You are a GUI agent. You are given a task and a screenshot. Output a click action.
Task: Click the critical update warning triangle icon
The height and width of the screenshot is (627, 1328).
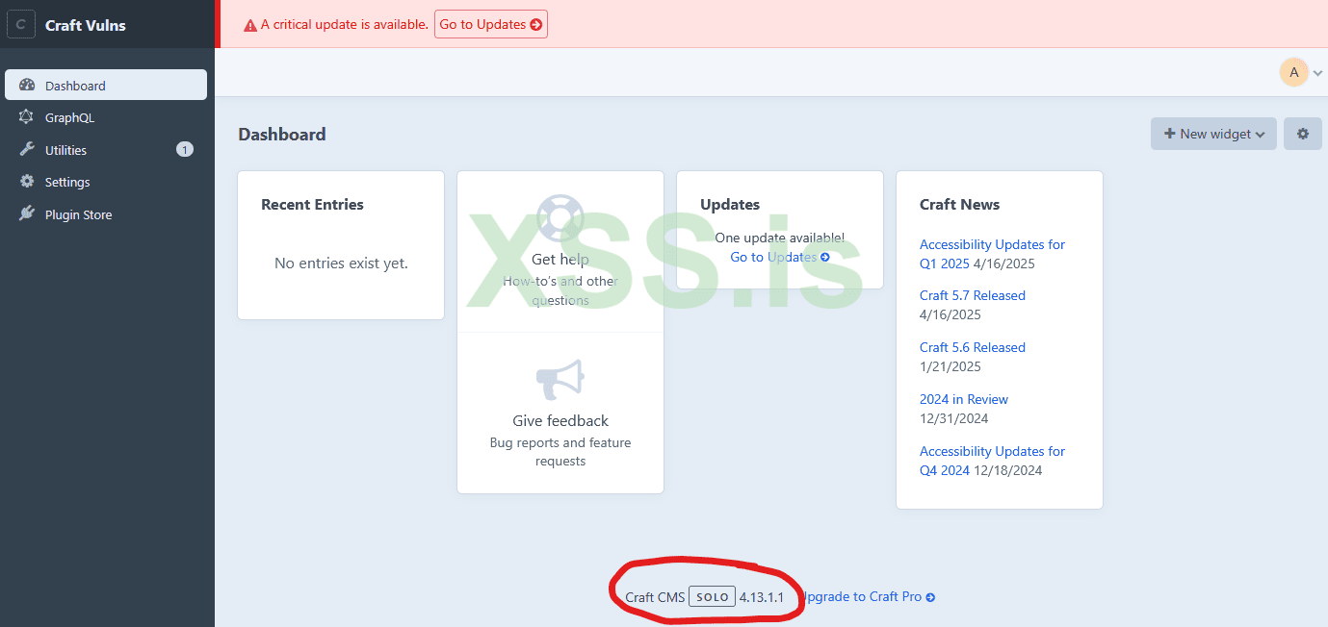coord(250,25)
